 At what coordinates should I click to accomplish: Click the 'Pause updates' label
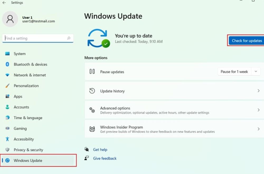pyautogui.click(x=112, y=72)
